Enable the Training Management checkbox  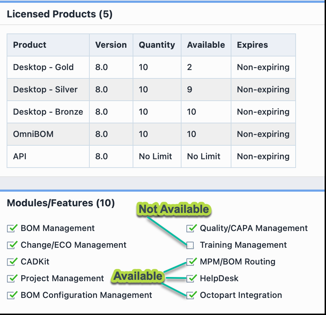pyautogui.click(x=190, y=245)
